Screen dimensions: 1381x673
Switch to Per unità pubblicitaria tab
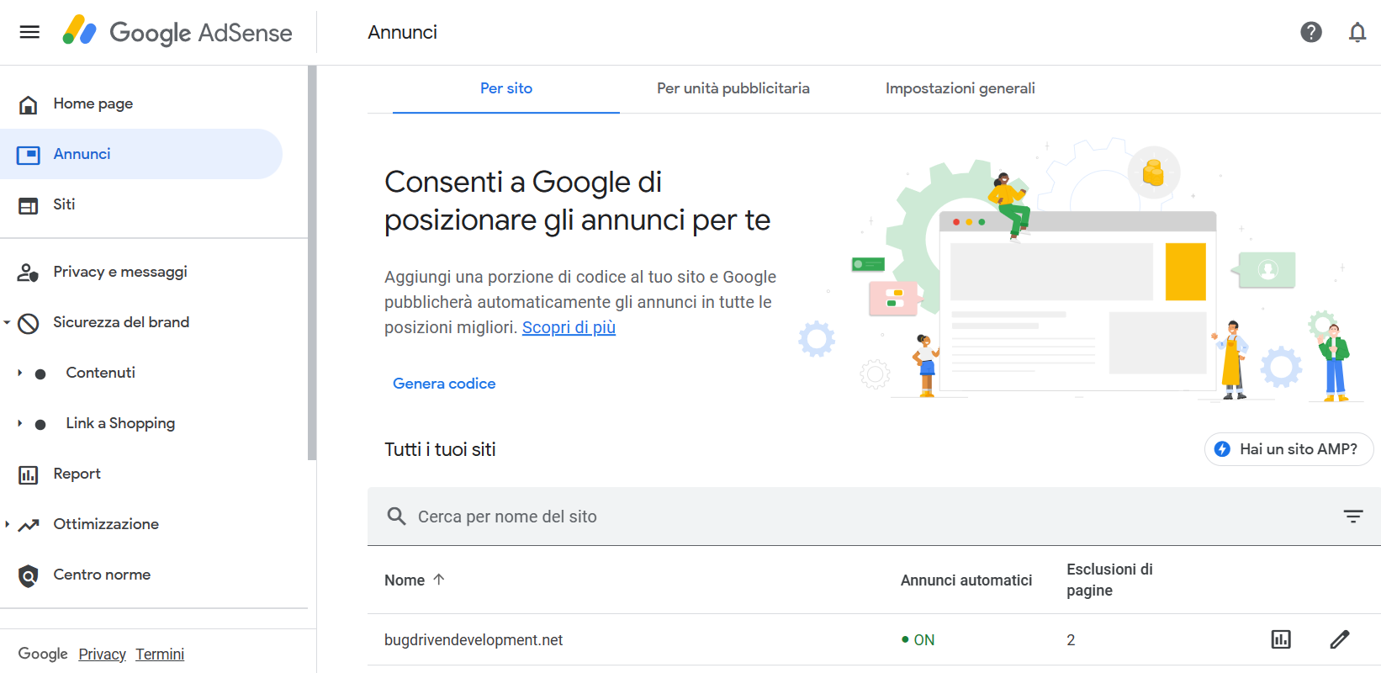[x=733, y=88]
